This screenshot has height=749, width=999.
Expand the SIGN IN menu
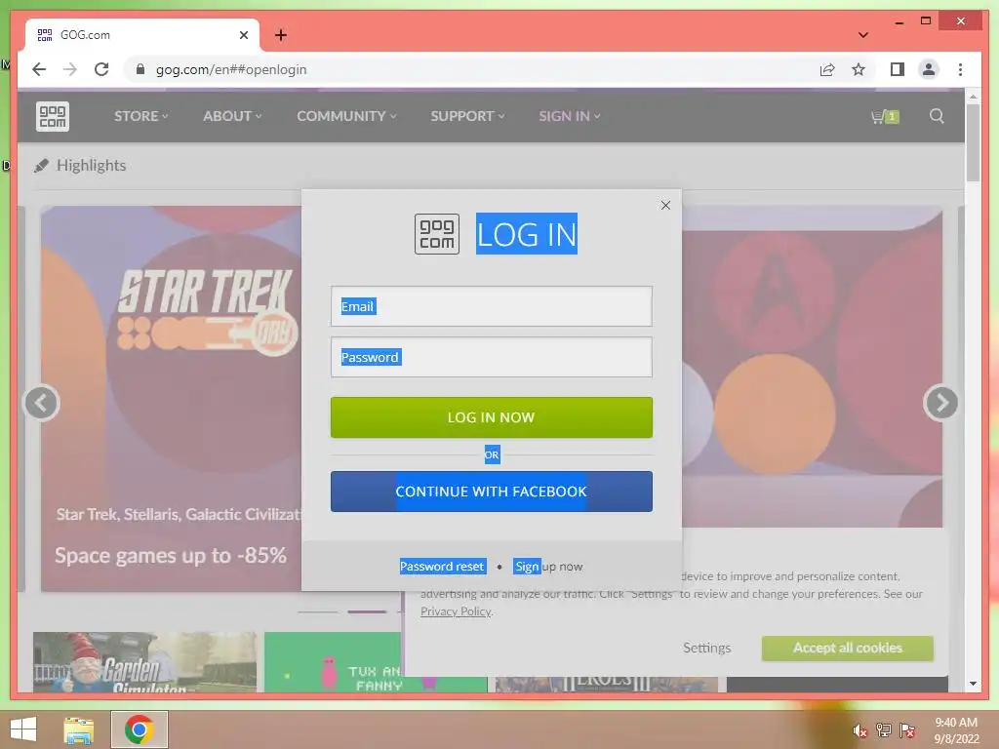570,116
